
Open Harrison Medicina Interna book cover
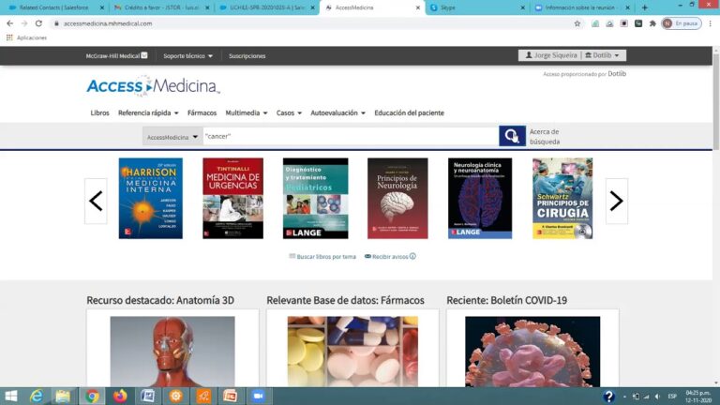coord(151,199)
